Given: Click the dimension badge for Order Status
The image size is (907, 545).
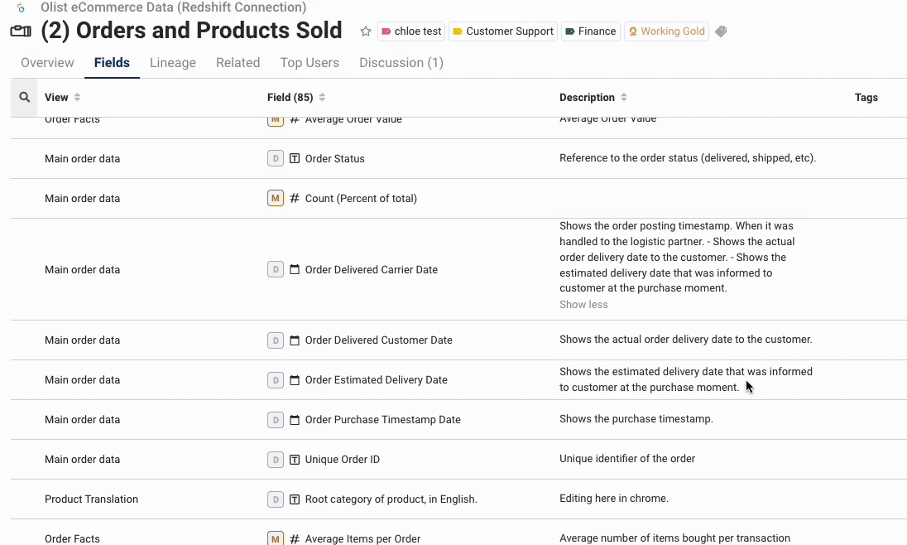Looking at the screenshot, I should [x=276, y=158].
